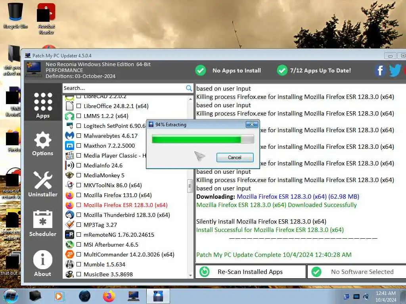Click the Thunderbird list icon
The width and height of the screenshot is (406, 304).
(69, 215)
